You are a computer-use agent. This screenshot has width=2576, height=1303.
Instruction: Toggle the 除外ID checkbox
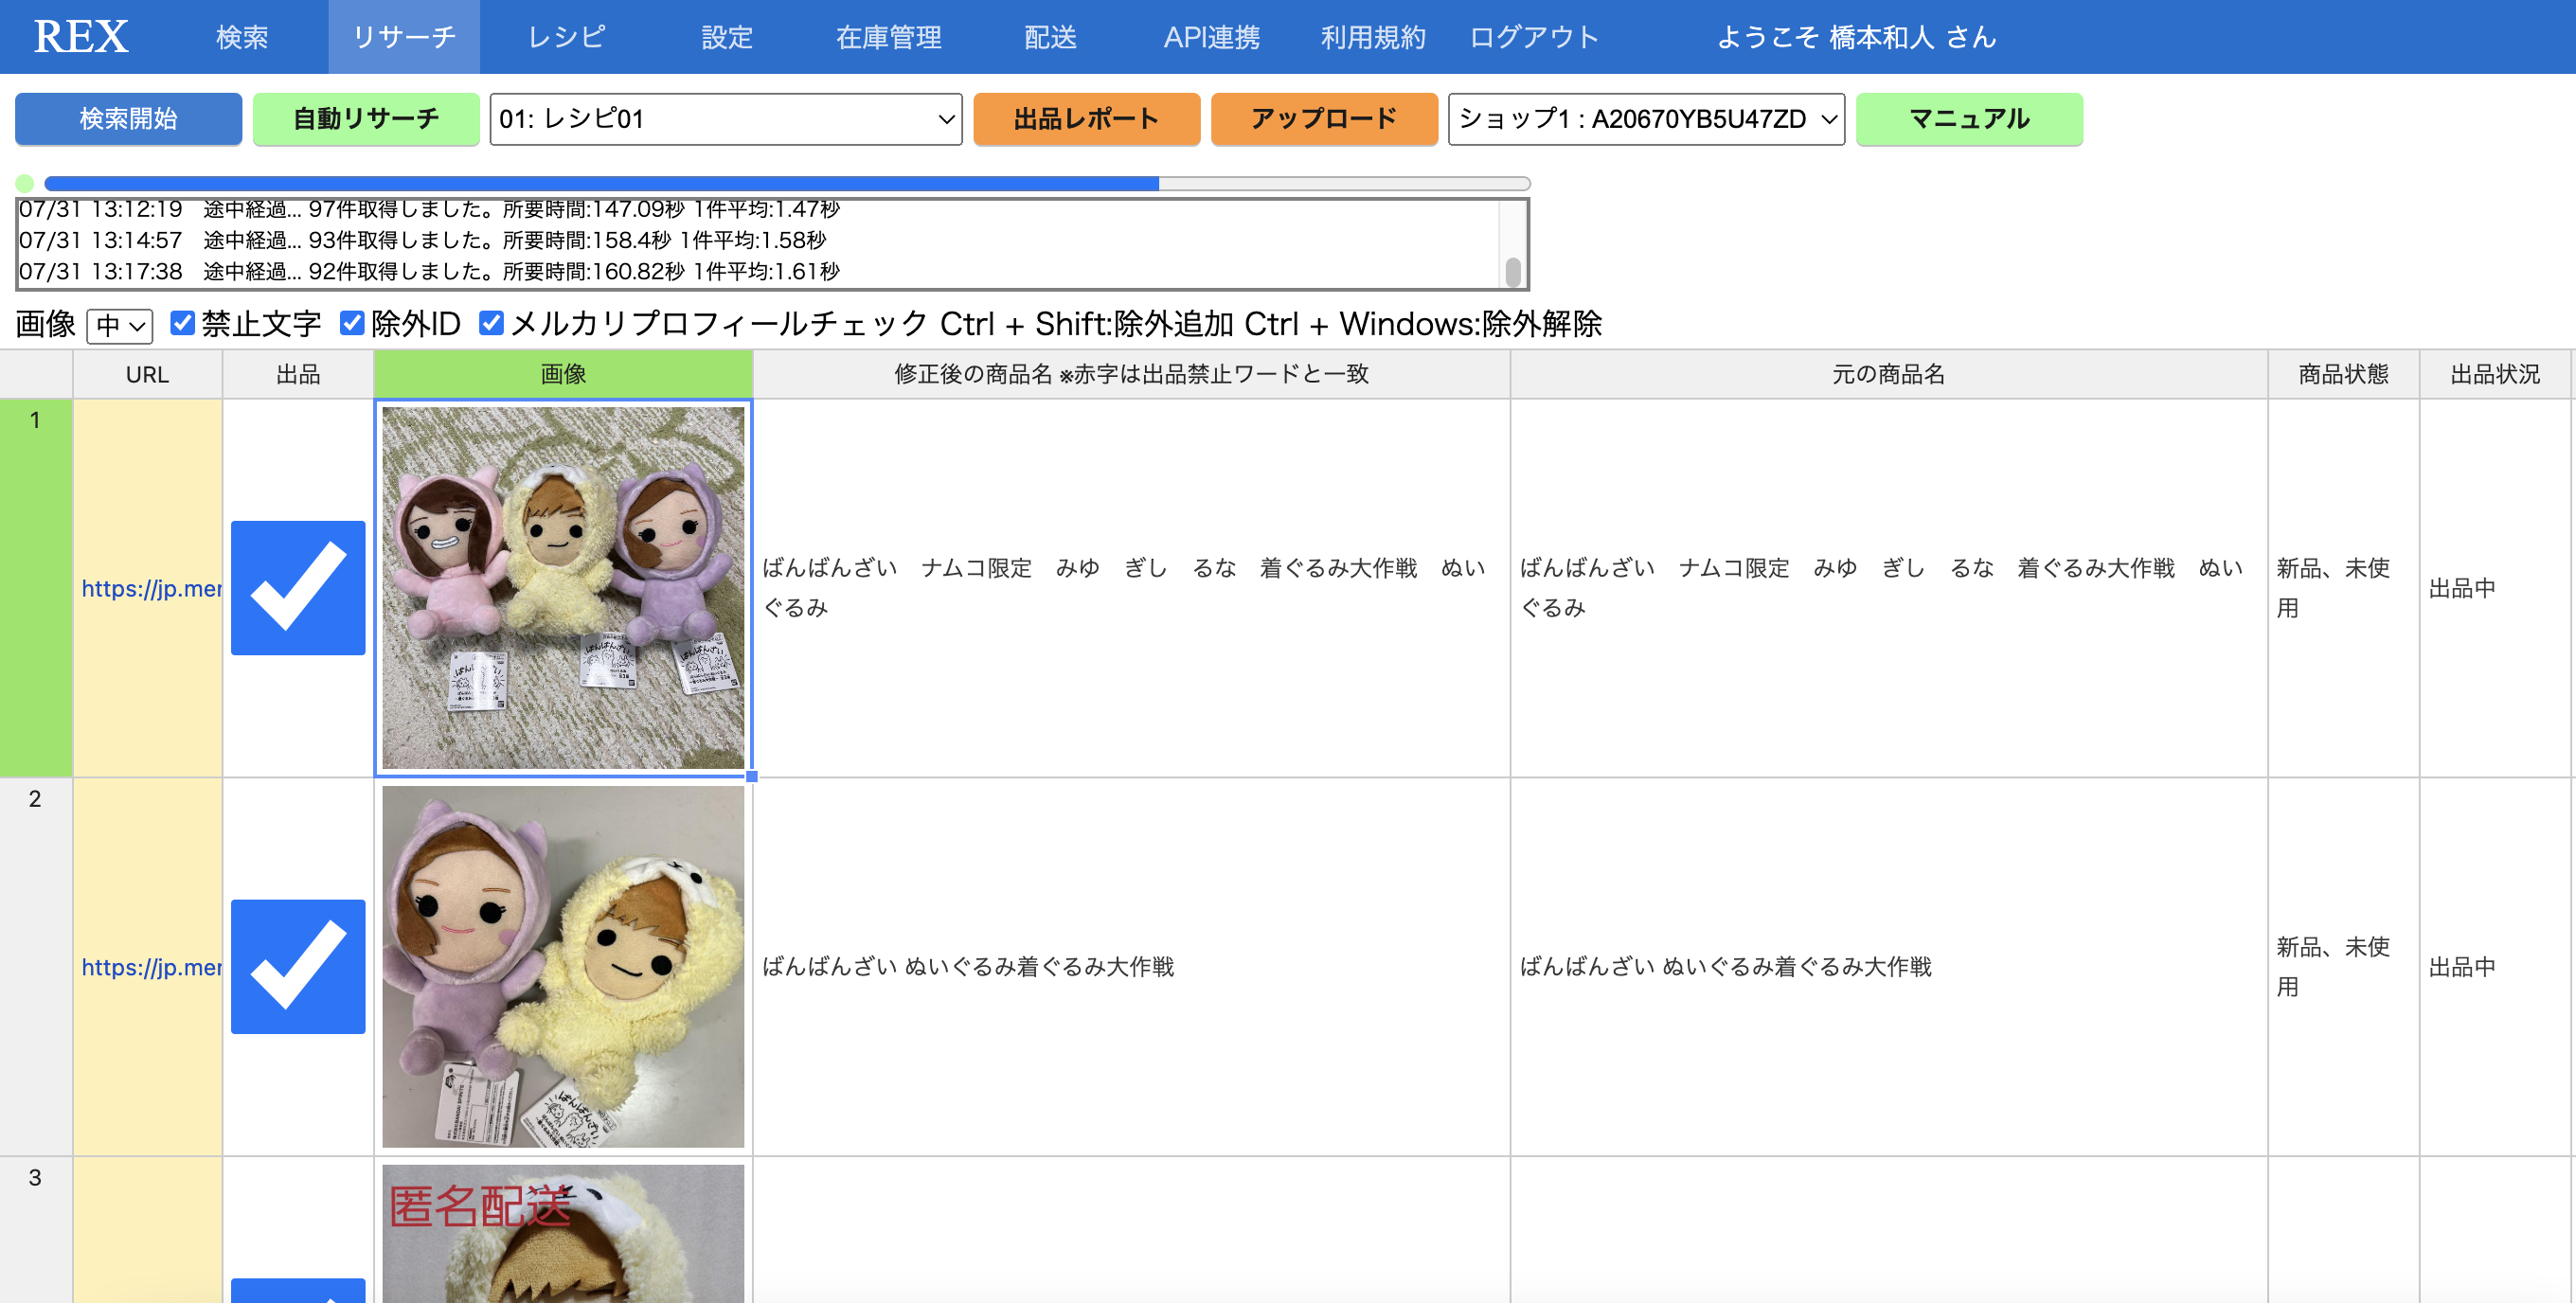[x=352, y=323]
